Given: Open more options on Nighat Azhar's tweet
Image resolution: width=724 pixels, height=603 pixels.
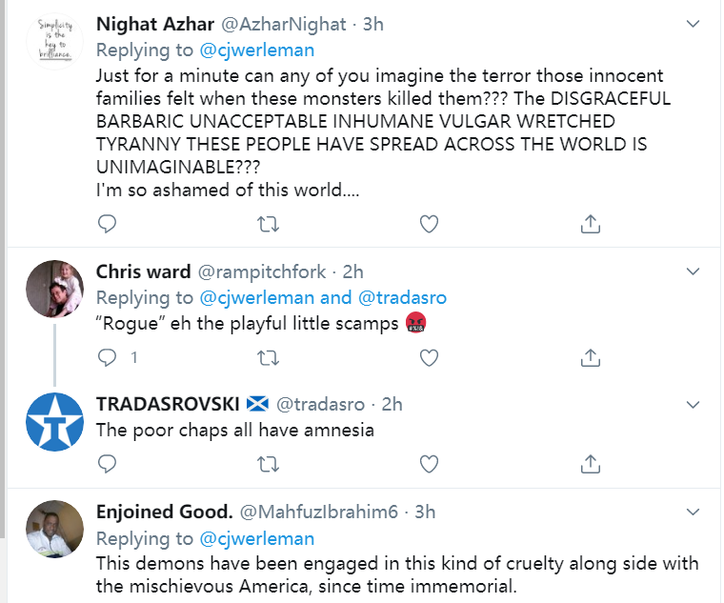Looking at the screenshot, I should (694, 24).
